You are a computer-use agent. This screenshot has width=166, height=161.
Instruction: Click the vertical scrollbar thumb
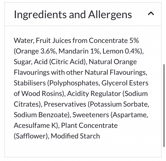[164, 105]
